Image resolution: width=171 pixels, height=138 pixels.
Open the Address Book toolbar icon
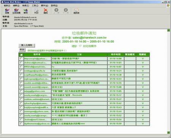[x=76, y=11]
